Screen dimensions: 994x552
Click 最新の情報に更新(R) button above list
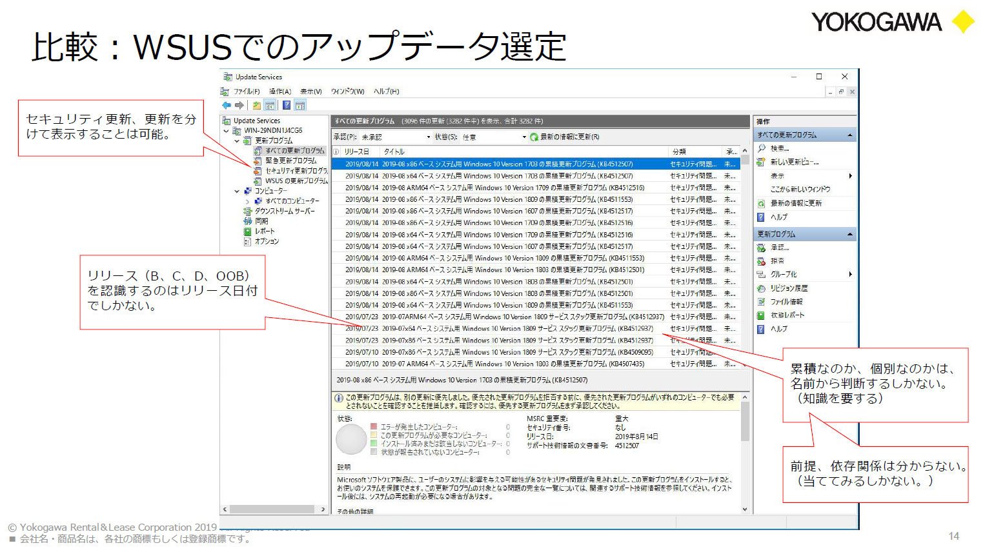point(565,137)
